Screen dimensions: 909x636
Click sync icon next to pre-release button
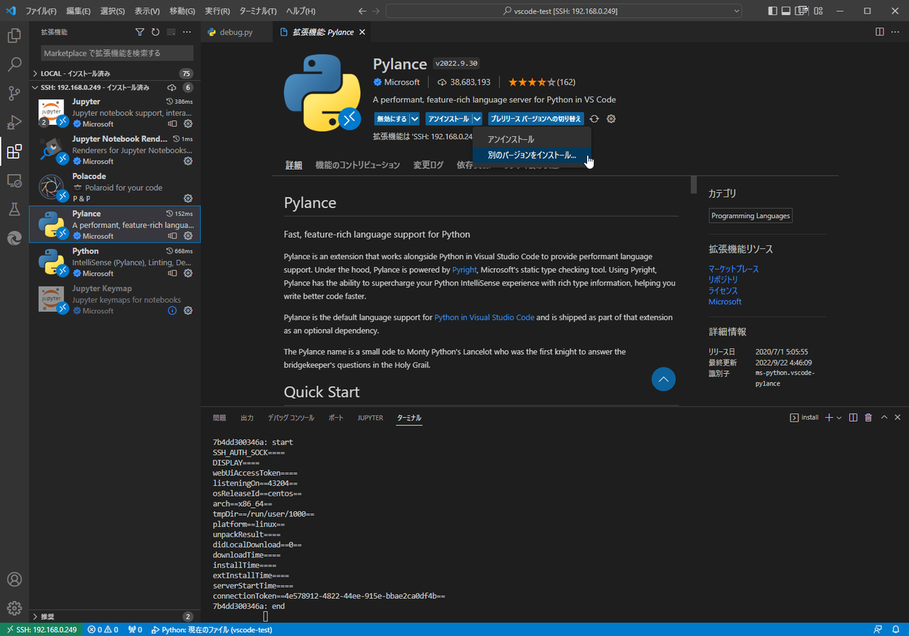[x=595, y=119]
